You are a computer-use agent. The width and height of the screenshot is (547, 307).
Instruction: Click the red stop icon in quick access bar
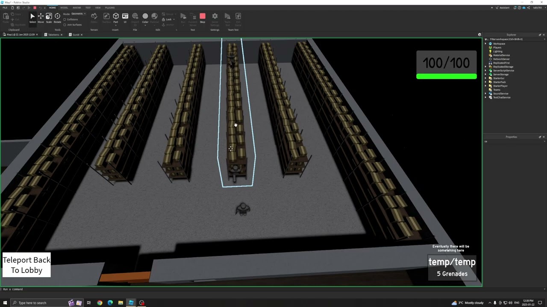[35, 8]
